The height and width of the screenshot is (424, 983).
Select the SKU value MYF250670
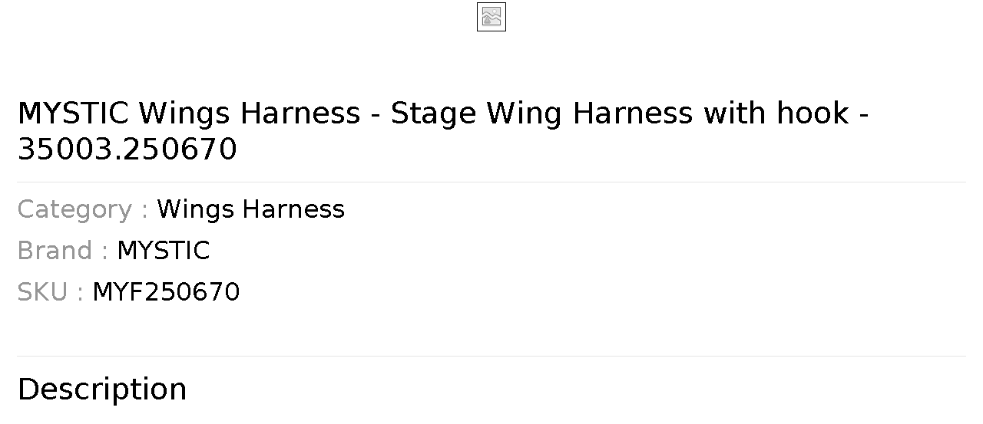166,292
